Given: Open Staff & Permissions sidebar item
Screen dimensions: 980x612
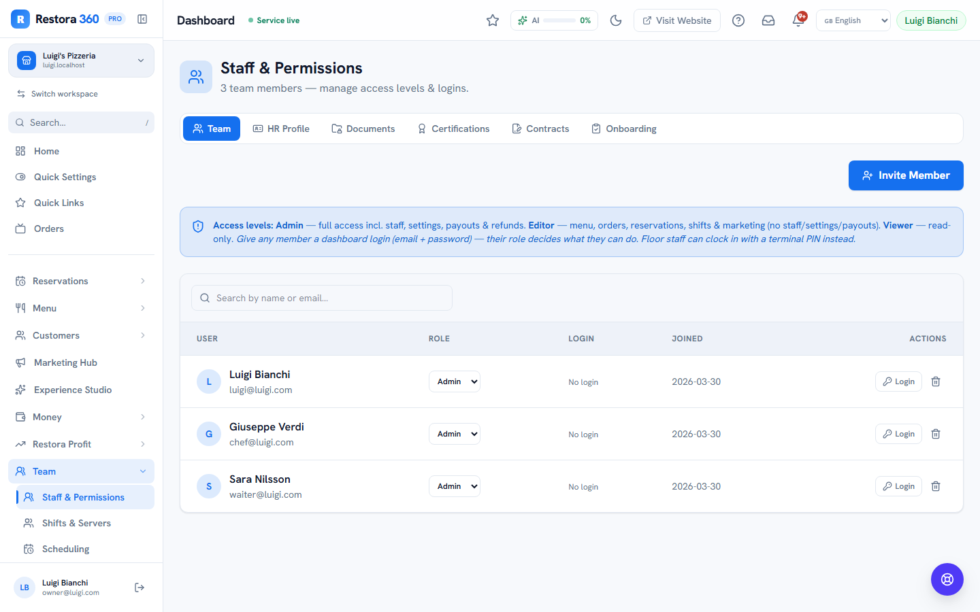Looking at the screenshot, I should point(85,497).
